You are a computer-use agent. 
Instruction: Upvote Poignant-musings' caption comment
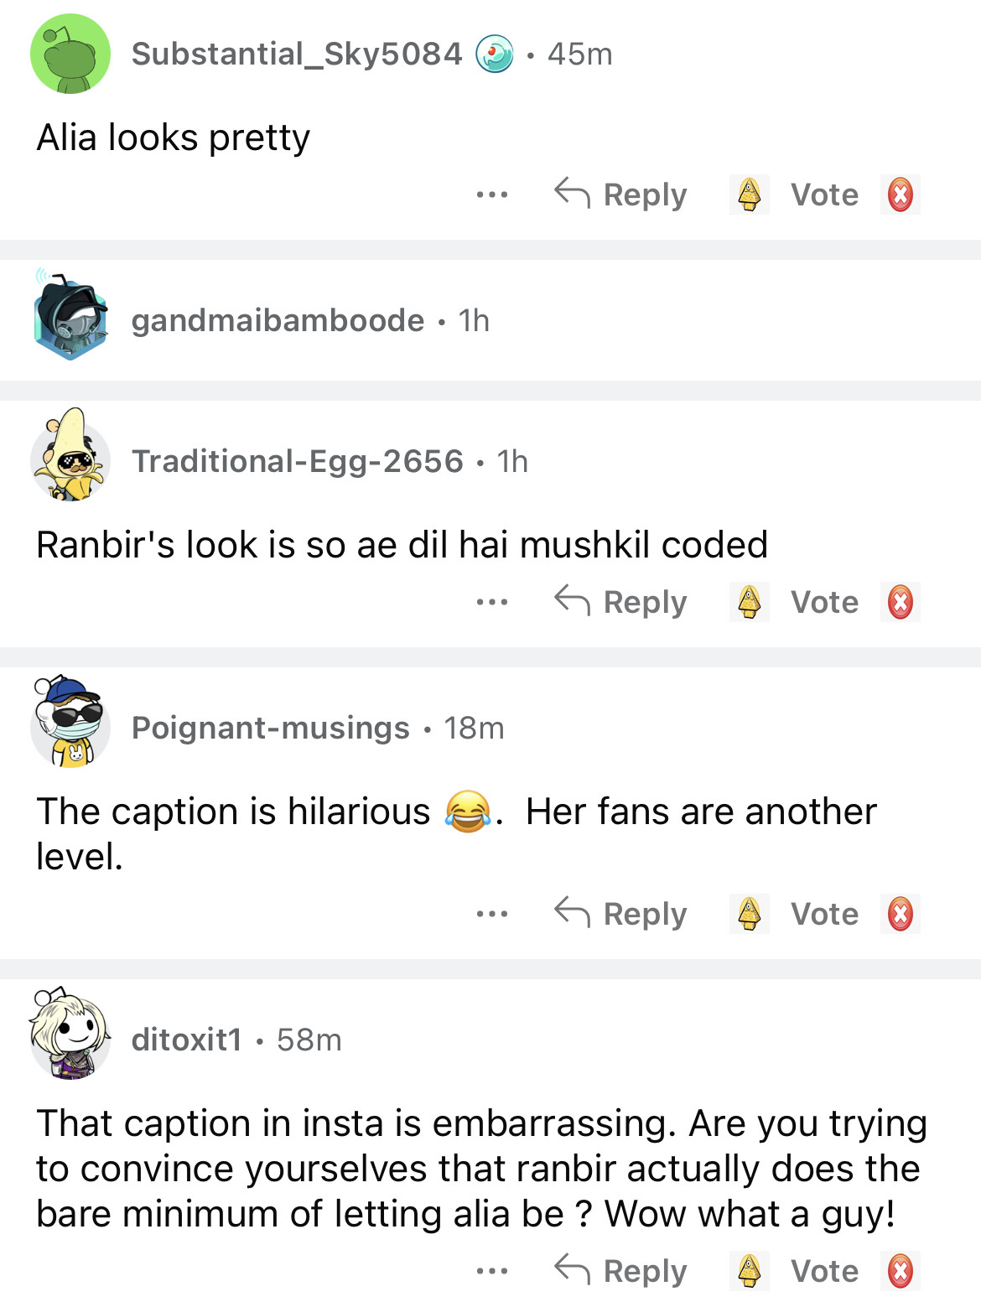tap(749, 914)
